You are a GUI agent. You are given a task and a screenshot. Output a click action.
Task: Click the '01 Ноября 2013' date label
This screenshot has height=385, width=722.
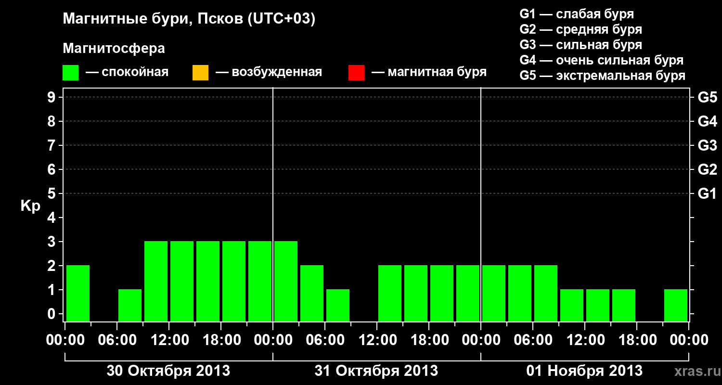(584, 371)
